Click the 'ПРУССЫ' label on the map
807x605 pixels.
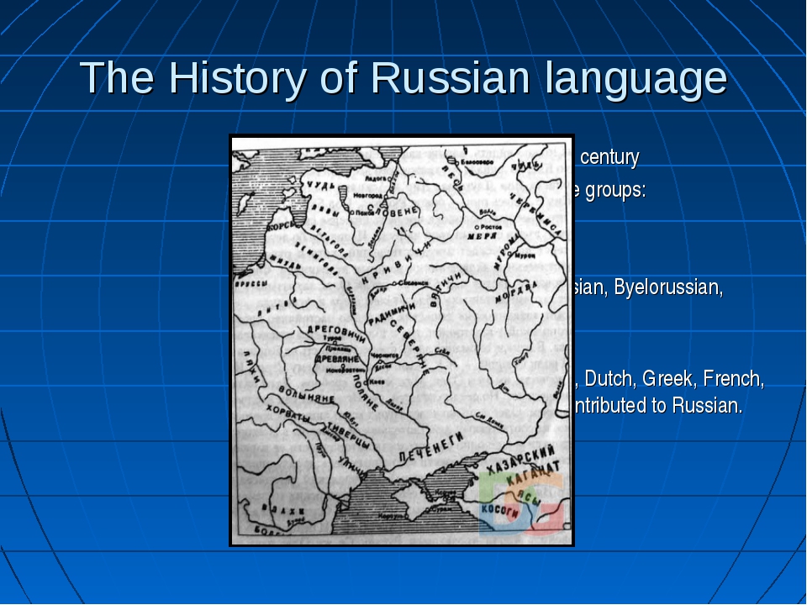tap(251, 283)
